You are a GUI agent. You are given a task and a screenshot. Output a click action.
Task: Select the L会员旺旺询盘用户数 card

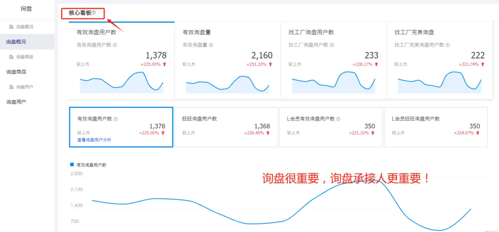[436, 127]
